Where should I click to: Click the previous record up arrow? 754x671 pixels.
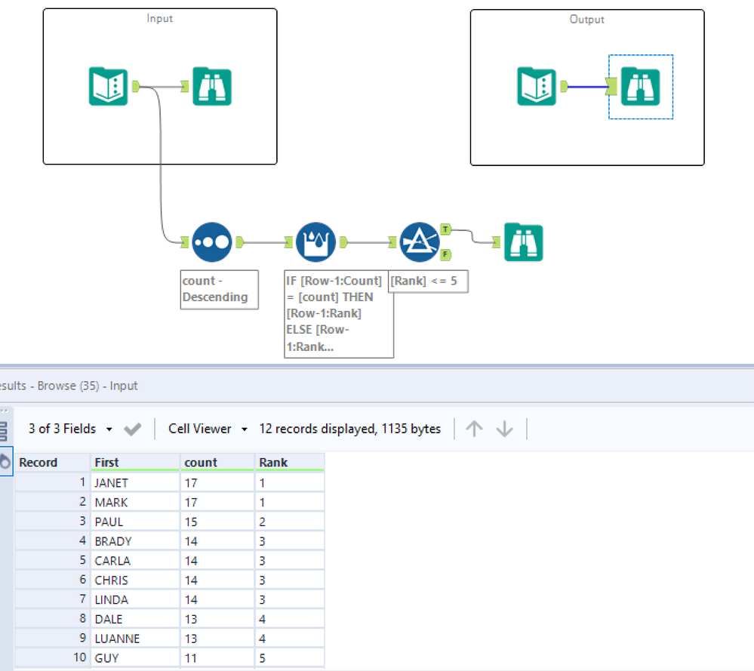474,429
